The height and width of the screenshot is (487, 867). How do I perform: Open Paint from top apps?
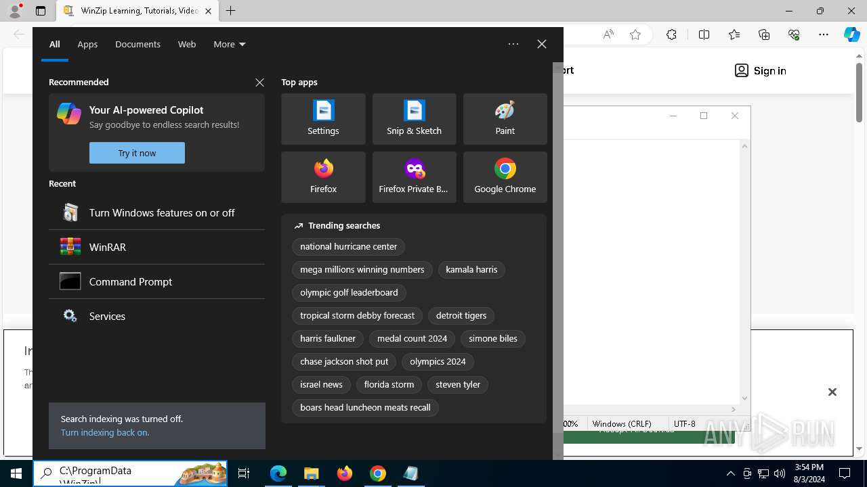click(x=505, y=119)
